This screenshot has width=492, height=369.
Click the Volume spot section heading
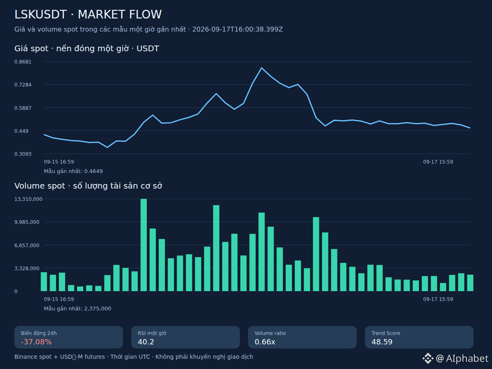click(88, 186)
